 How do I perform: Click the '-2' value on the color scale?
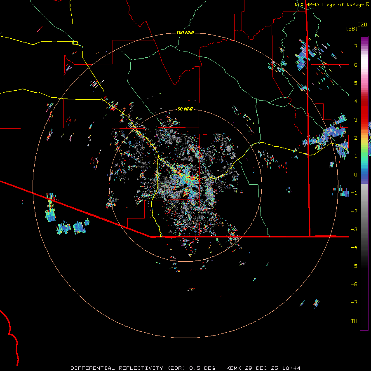354,211
